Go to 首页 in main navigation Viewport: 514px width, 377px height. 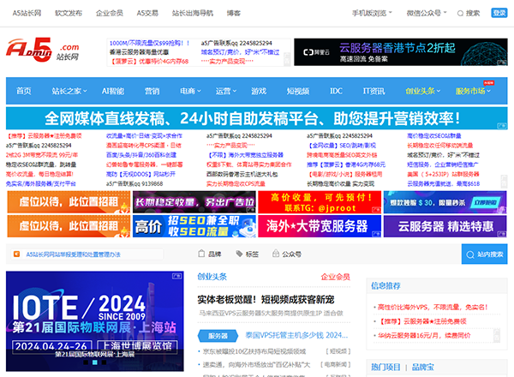coord(24,91)
